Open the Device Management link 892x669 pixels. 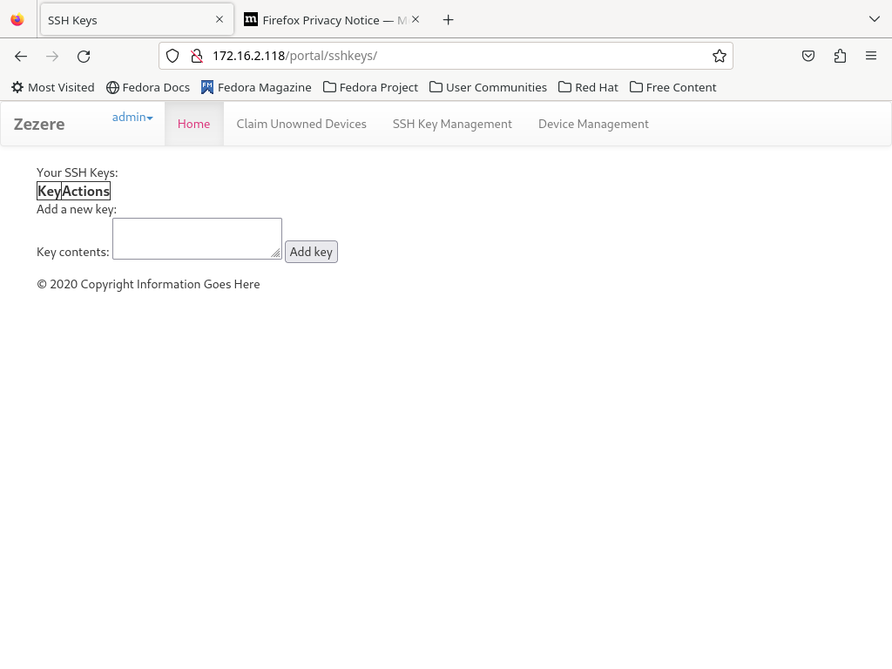coord(593,124)
